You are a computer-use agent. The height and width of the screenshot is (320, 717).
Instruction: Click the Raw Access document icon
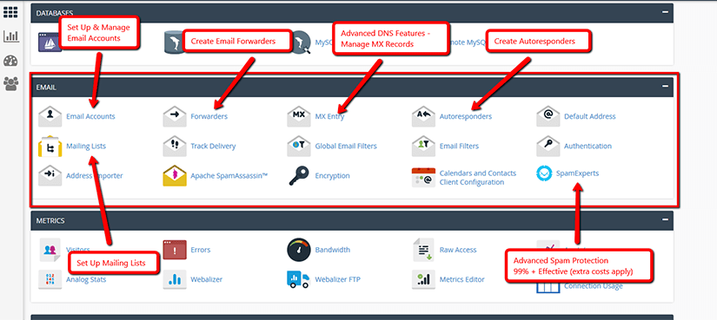click(x=423, y=250)
